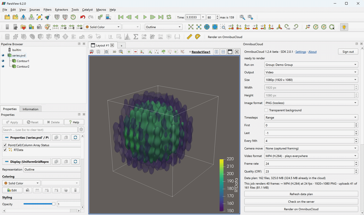
Task: Toggle the Point/Cell/Column Array Status checkbox
Action: tap(5, 145)
